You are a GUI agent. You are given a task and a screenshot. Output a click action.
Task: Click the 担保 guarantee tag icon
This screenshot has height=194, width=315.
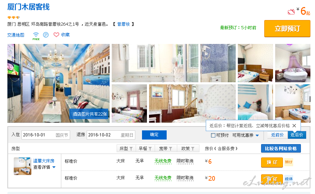289,179
